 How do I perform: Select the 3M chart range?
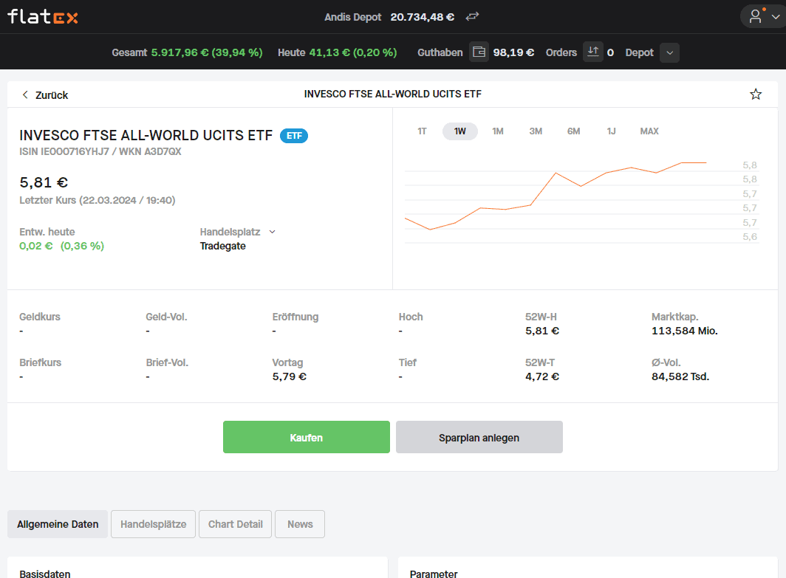tap(536, 131)
